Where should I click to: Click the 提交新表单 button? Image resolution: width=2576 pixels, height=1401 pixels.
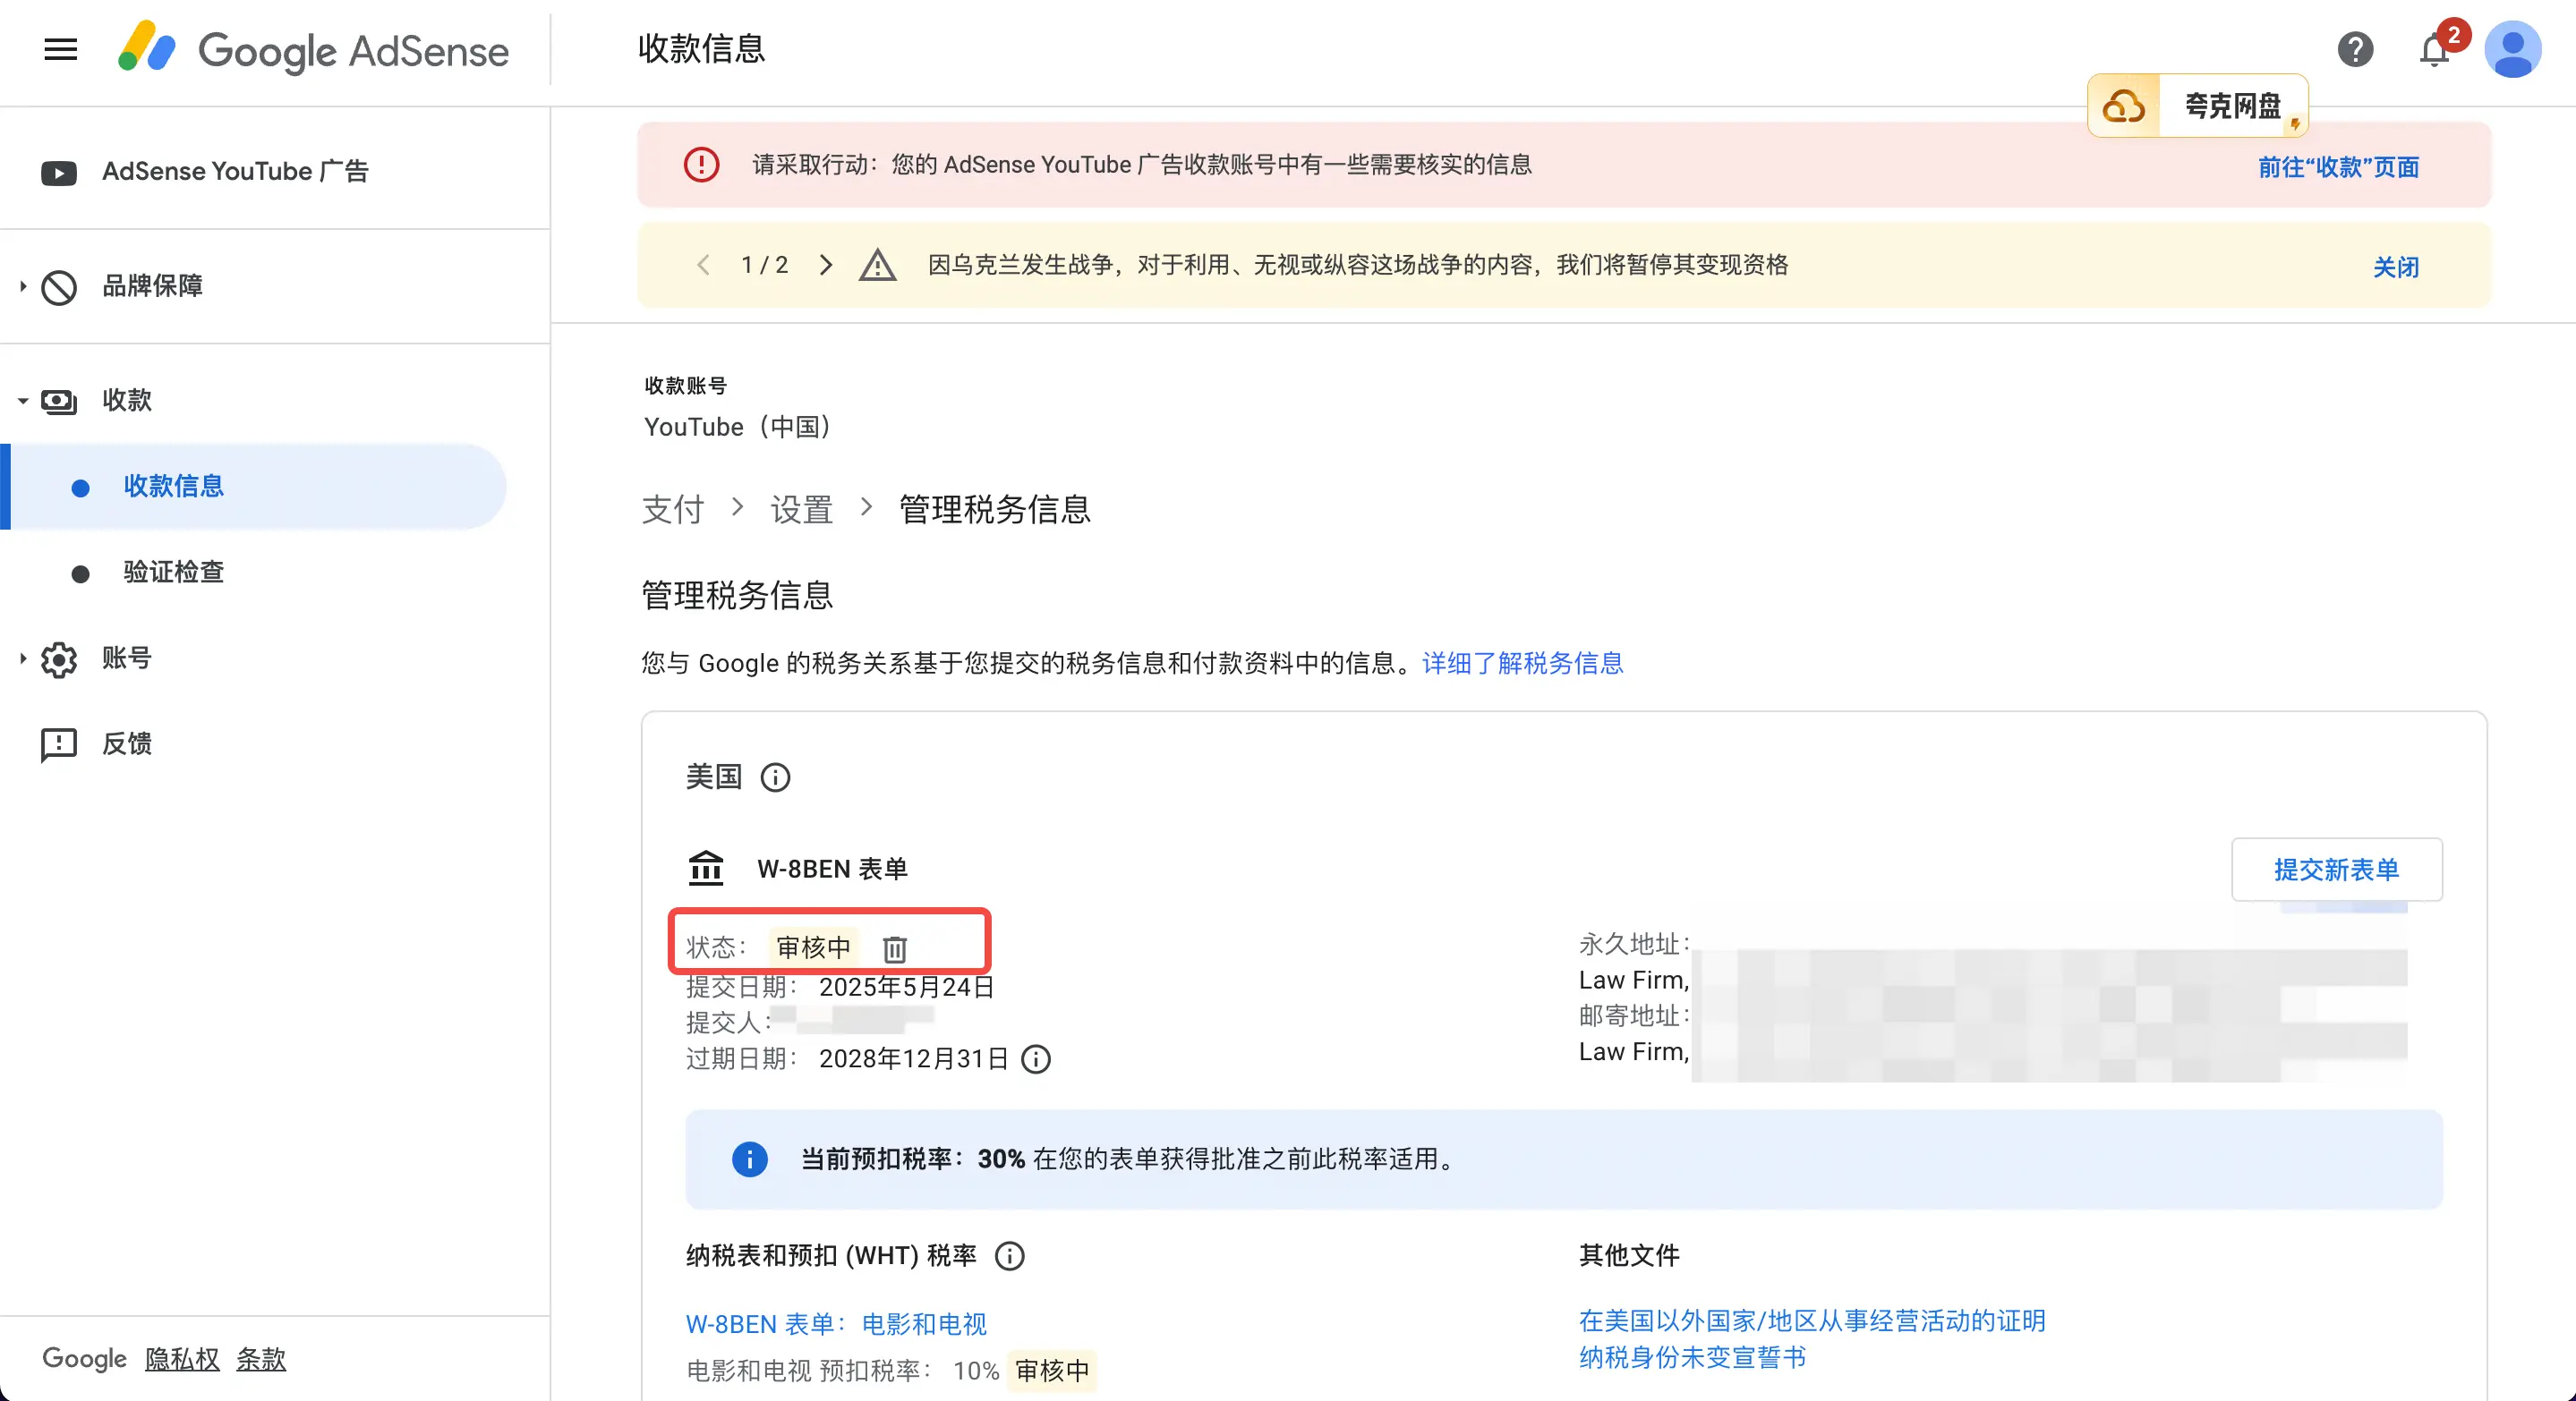(2337, 870)
